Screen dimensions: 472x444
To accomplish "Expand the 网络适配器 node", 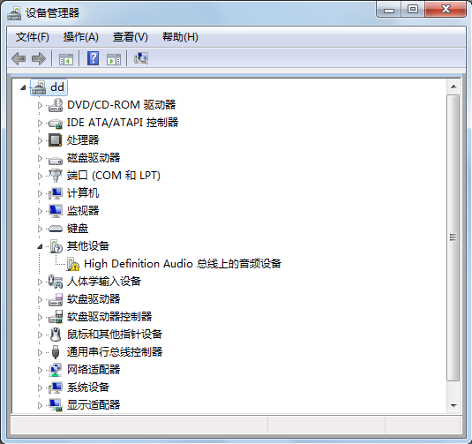I will (x=40, y=370).
